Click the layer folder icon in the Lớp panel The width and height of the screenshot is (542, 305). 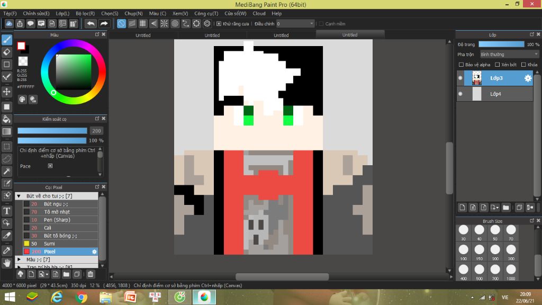tap(505, 208)
